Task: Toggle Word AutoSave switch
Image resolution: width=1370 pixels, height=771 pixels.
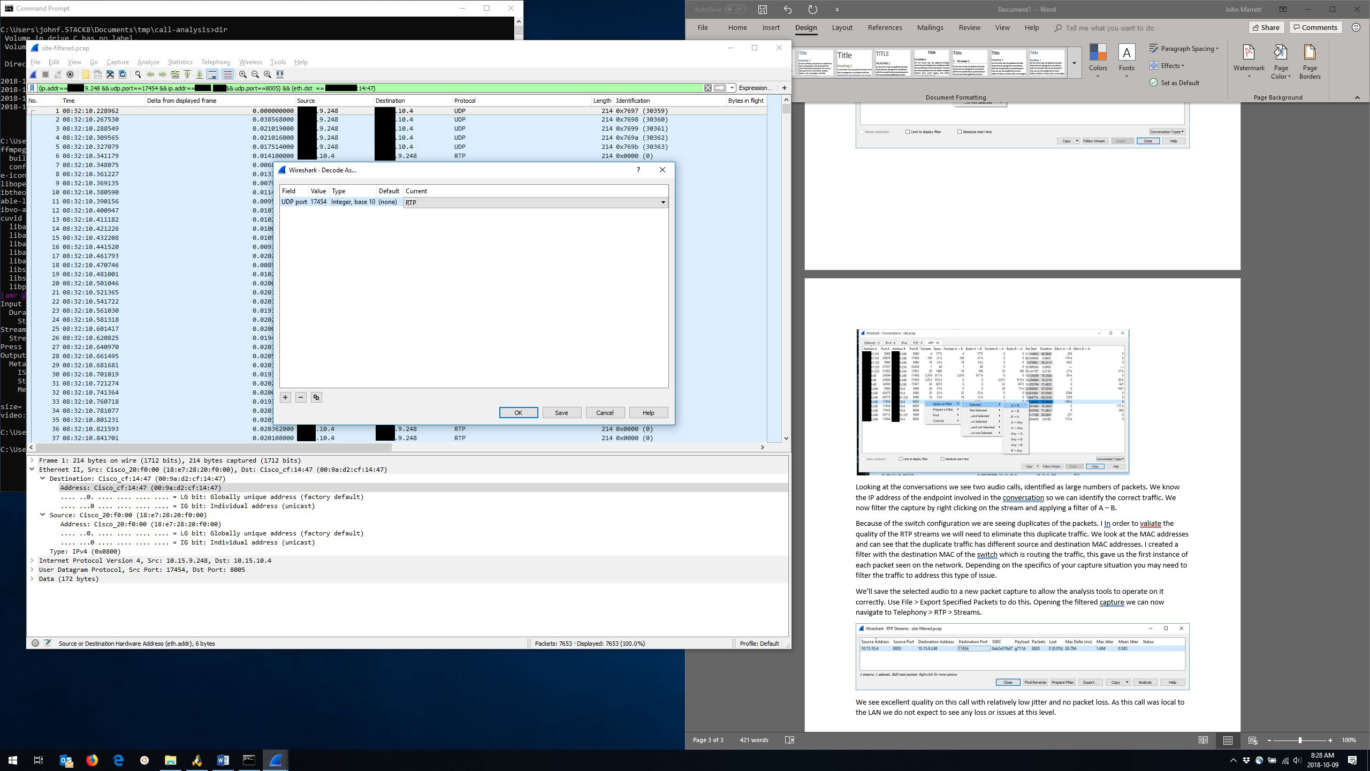Action: point(735,9)
